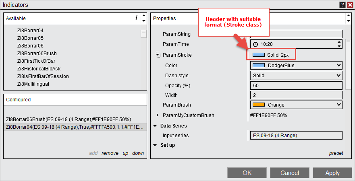Open the ParamBrush Orange dropdown
The width and height of the screenshot is (355, 181).
click(338, 105)
